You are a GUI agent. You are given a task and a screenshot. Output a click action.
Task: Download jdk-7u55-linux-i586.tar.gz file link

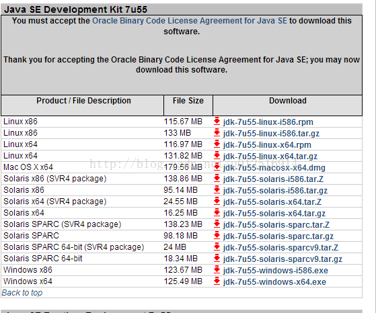(271, 134)
